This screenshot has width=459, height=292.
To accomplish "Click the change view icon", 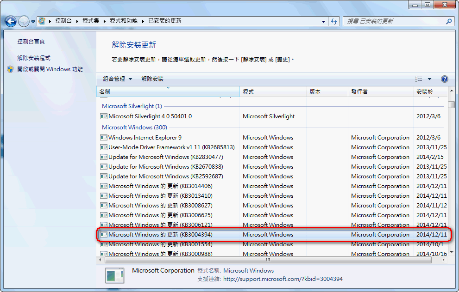I will pos(419,79).
